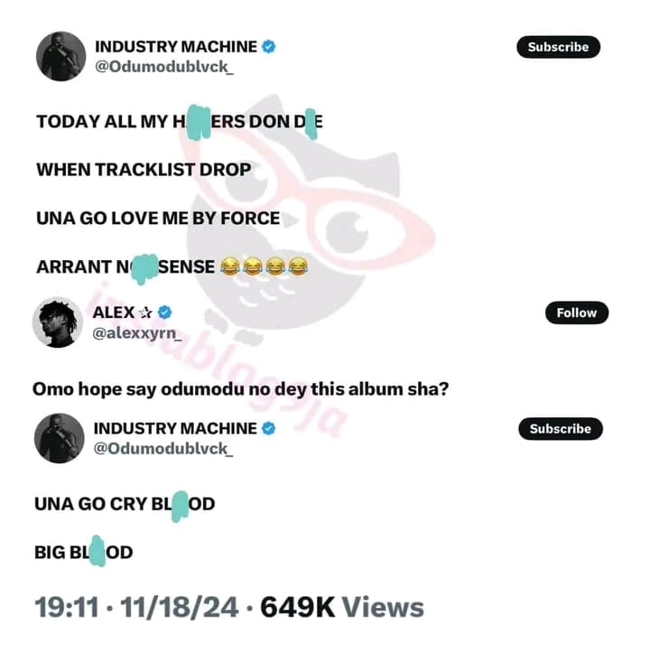Click the top Subscribe button
This screenshot has width=650, height=653.
[x=559, y=47]
